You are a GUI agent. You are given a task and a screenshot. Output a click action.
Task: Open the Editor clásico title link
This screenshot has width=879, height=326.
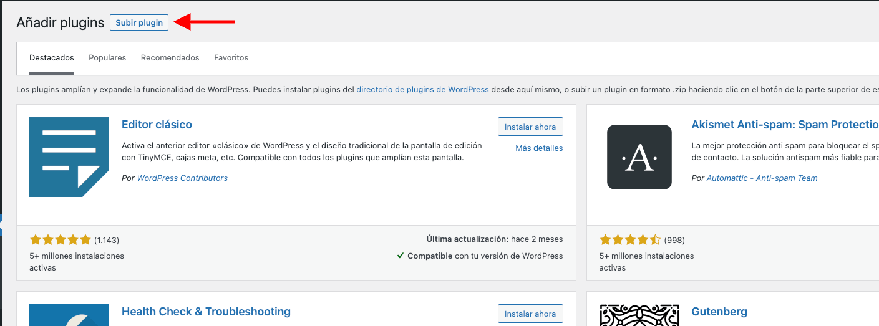pyautogui.click(x=157, y=125)
